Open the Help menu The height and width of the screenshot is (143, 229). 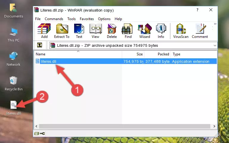pyautogui.click(x=118, y=19)
